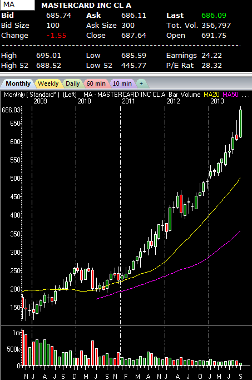Screen dimensions: 252x380
Task: Click the Ask Size value 300
Action: pyautogui.click(x=128, y=26)
